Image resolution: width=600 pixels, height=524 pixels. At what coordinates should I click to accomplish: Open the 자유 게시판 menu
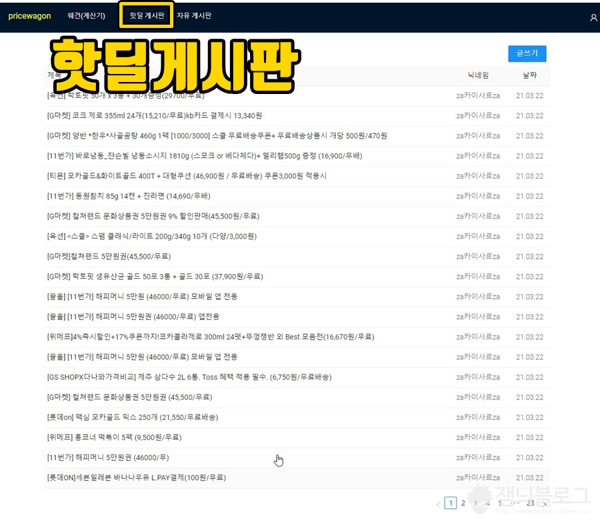(x=194, y=16)
